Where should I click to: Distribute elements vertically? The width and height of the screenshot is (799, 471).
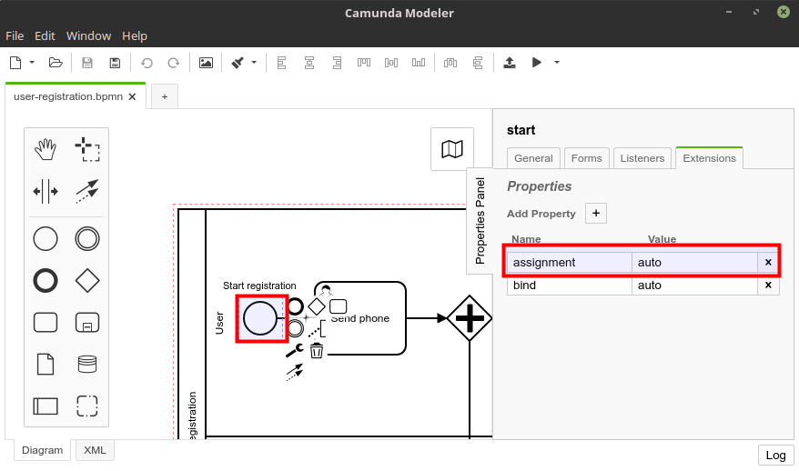[x=478, y=63]
